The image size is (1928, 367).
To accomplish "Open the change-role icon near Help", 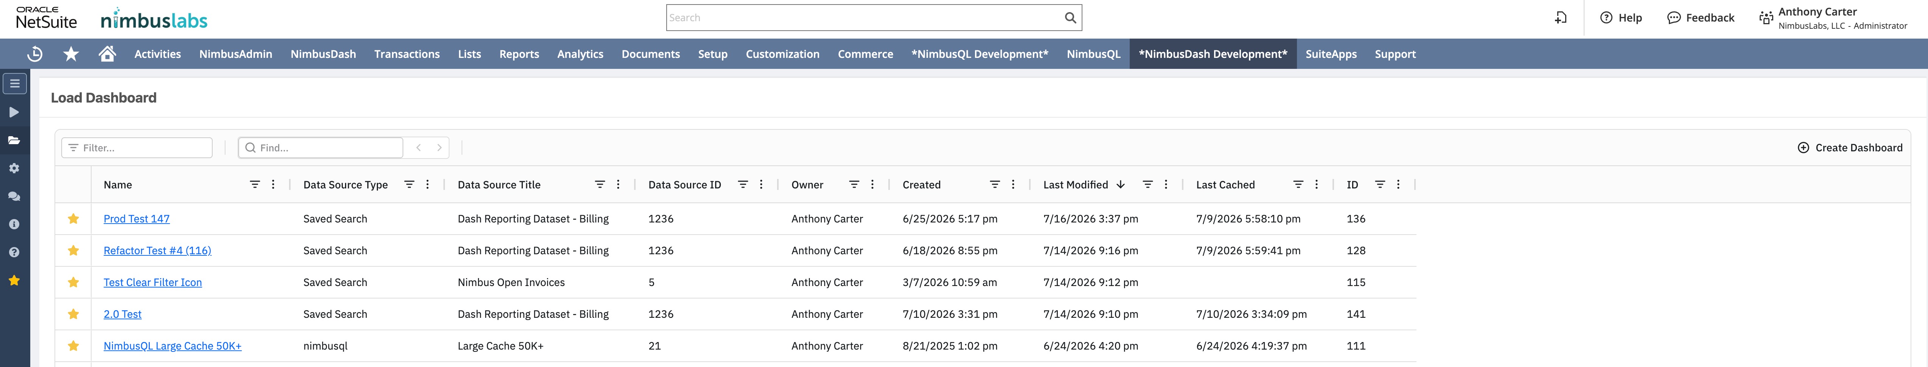I will pos(1561,17).
